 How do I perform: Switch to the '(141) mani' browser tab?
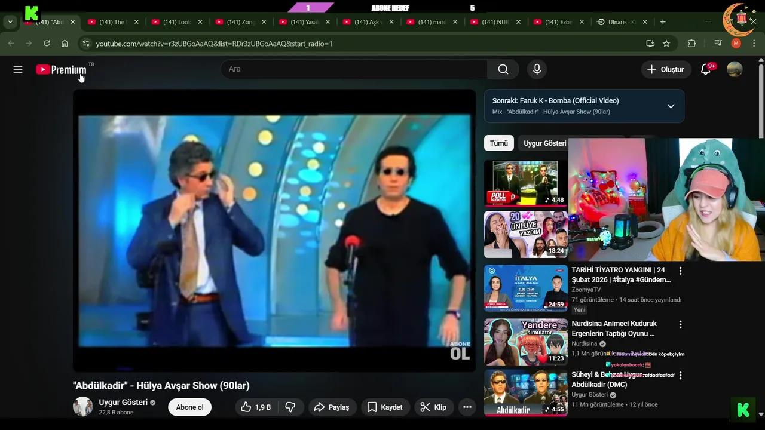432,22
